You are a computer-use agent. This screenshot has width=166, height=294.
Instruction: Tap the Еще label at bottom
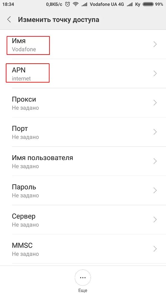tap(83, 290)
